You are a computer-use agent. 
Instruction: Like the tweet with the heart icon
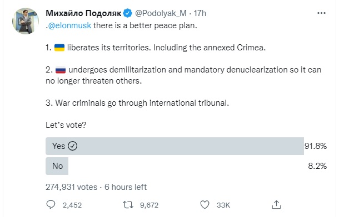pos(205,205)
